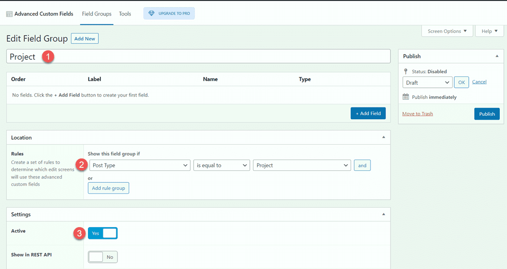The width and height of the screenshot is (507, 269).
Task: Open the Draft status dropdown
Action: (x=427, y=83)
